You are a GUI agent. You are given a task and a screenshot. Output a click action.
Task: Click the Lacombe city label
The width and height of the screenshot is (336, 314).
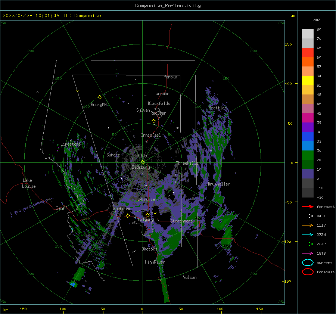pyautogui.click(x=161, y=94)
